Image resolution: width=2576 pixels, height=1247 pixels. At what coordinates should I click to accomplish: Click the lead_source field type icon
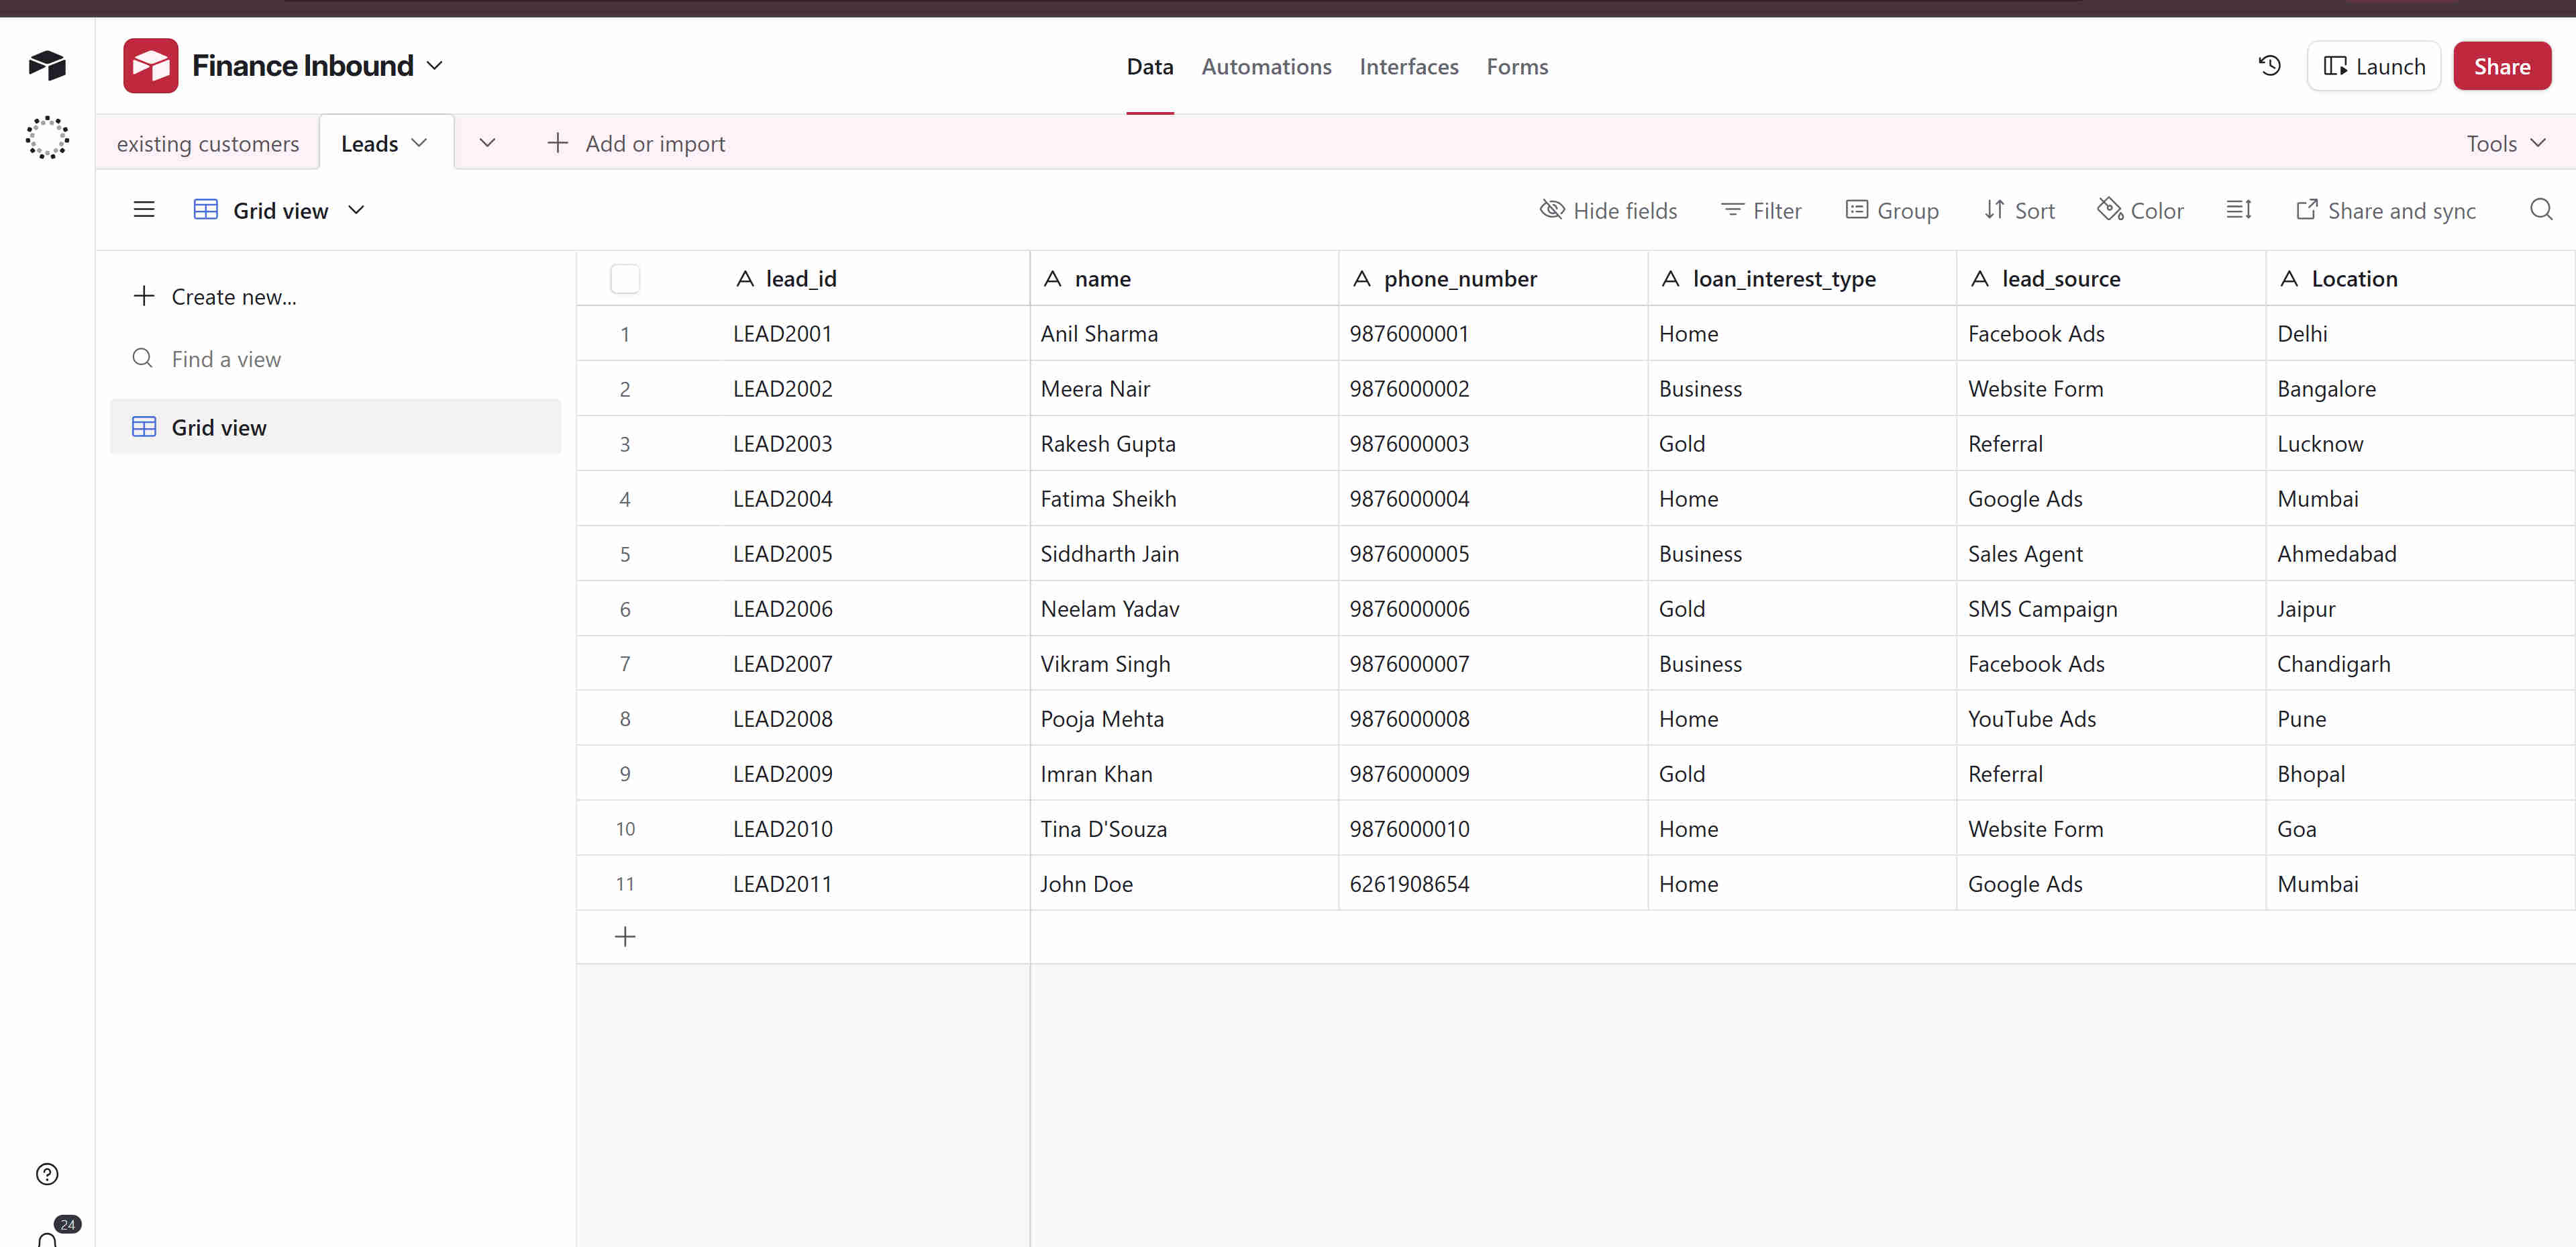(1979, 279)
